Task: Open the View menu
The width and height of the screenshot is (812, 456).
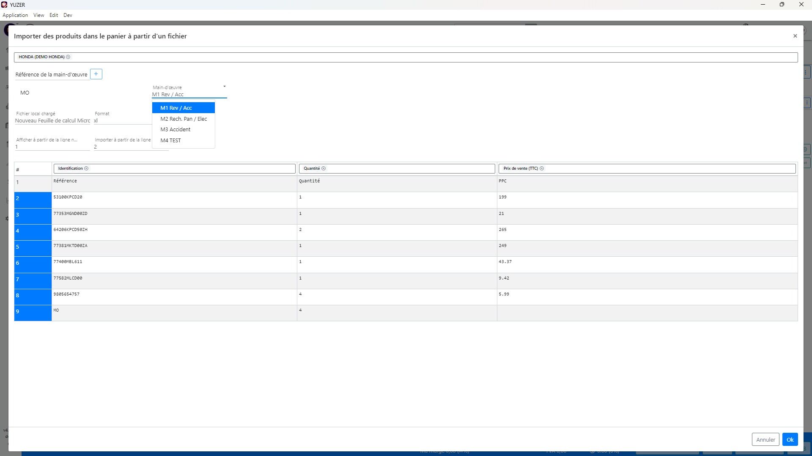Action: tap(38, 15)
